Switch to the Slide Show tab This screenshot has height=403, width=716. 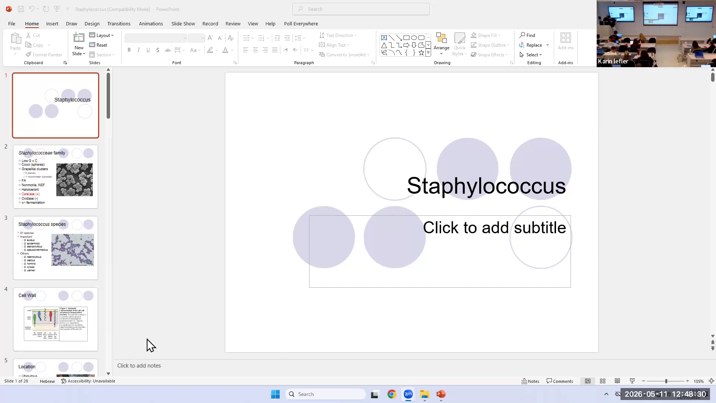coord(183,24)
